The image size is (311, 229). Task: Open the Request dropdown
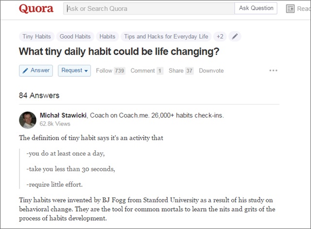coord(74,70)
